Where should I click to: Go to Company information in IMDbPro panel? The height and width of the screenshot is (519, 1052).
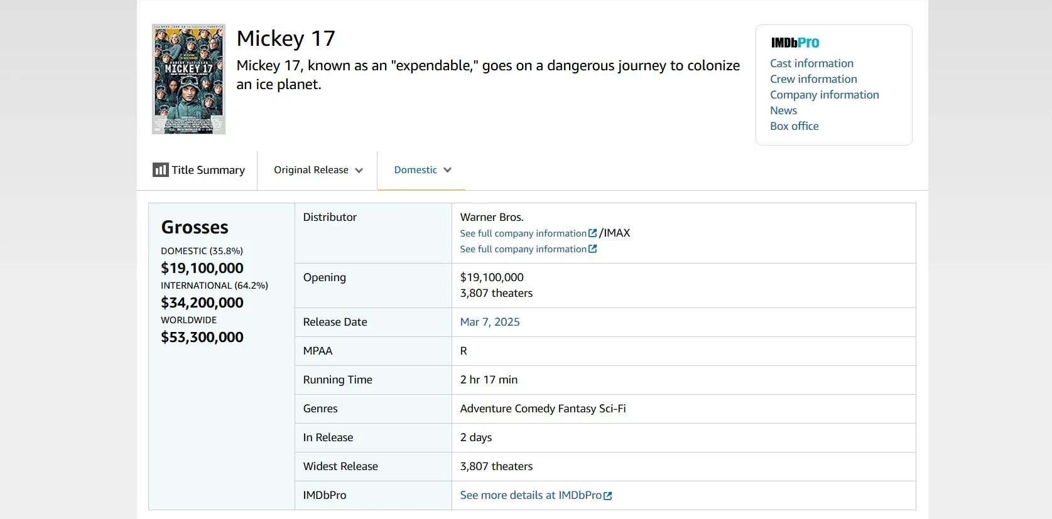[824, 95]
